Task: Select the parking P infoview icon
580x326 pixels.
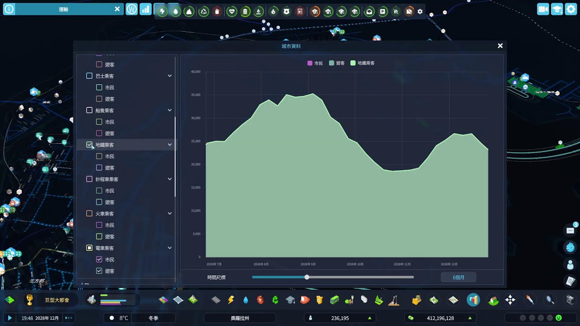Action: (383, 11)
